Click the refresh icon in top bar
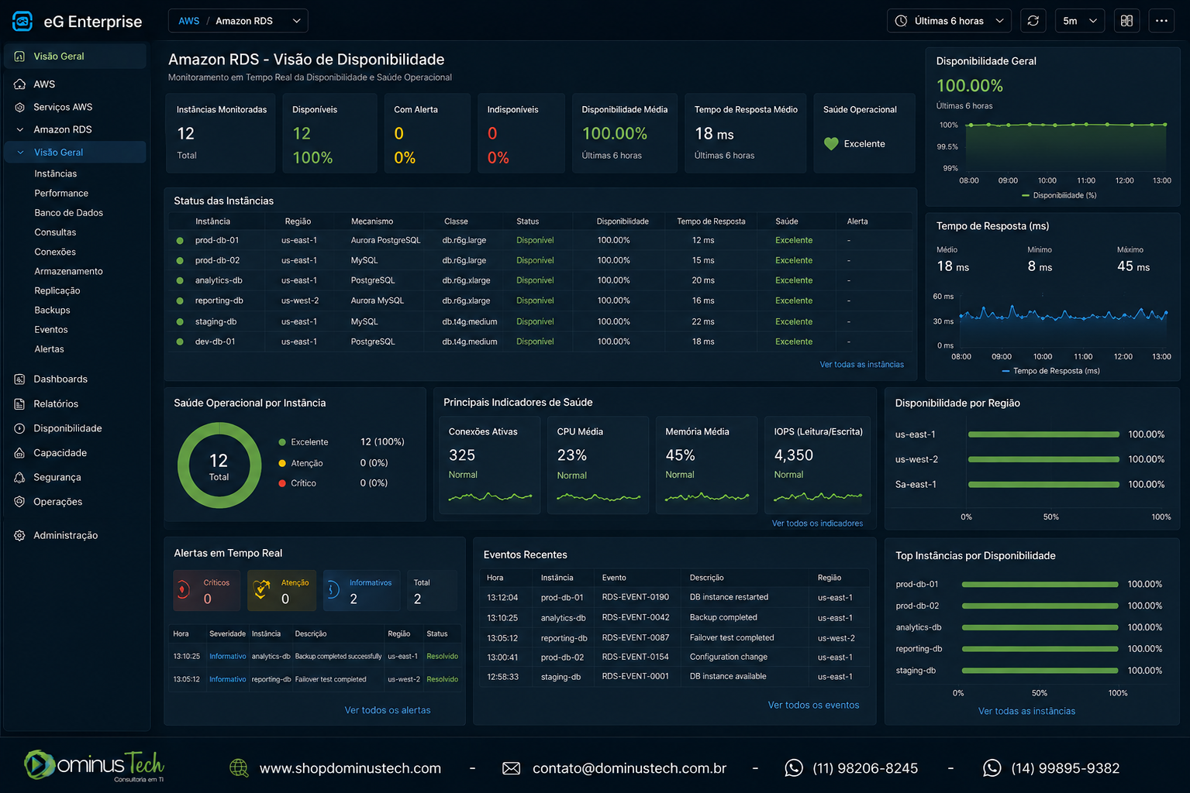The height and width of the screenshot is (793, 1190). tap(1033, 21)
